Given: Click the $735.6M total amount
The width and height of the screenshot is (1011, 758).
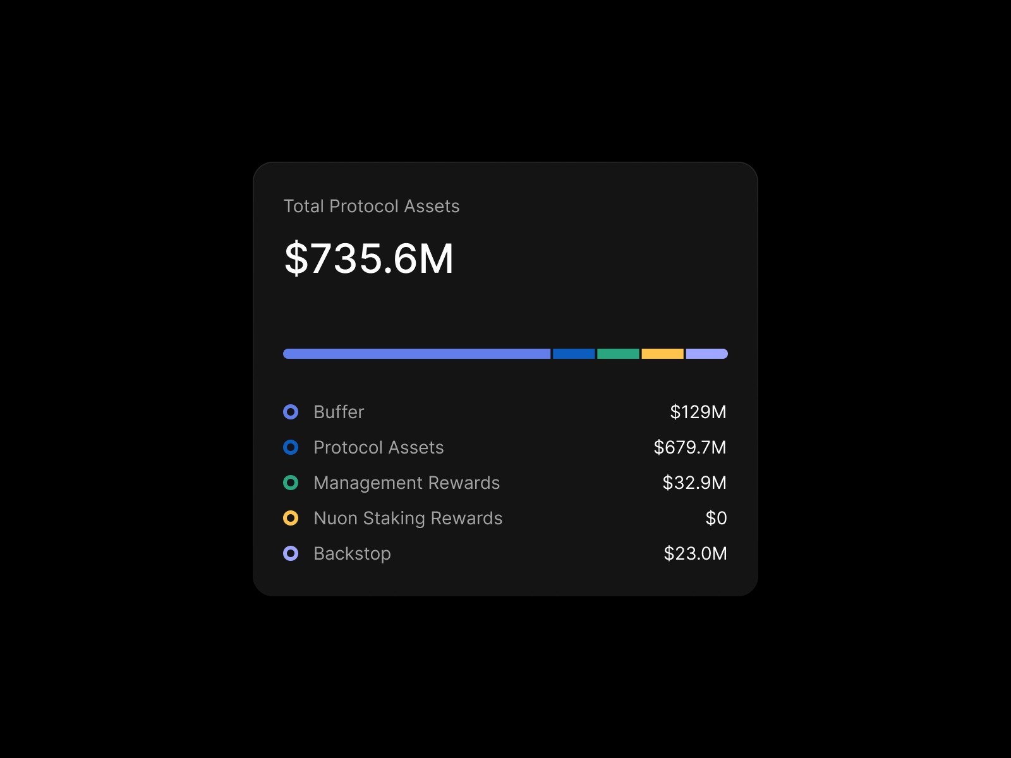Looking at the screenshot, I should click(369, 258).
